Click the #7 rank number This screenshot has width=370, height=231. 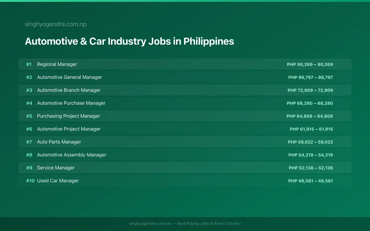[29, 142]
